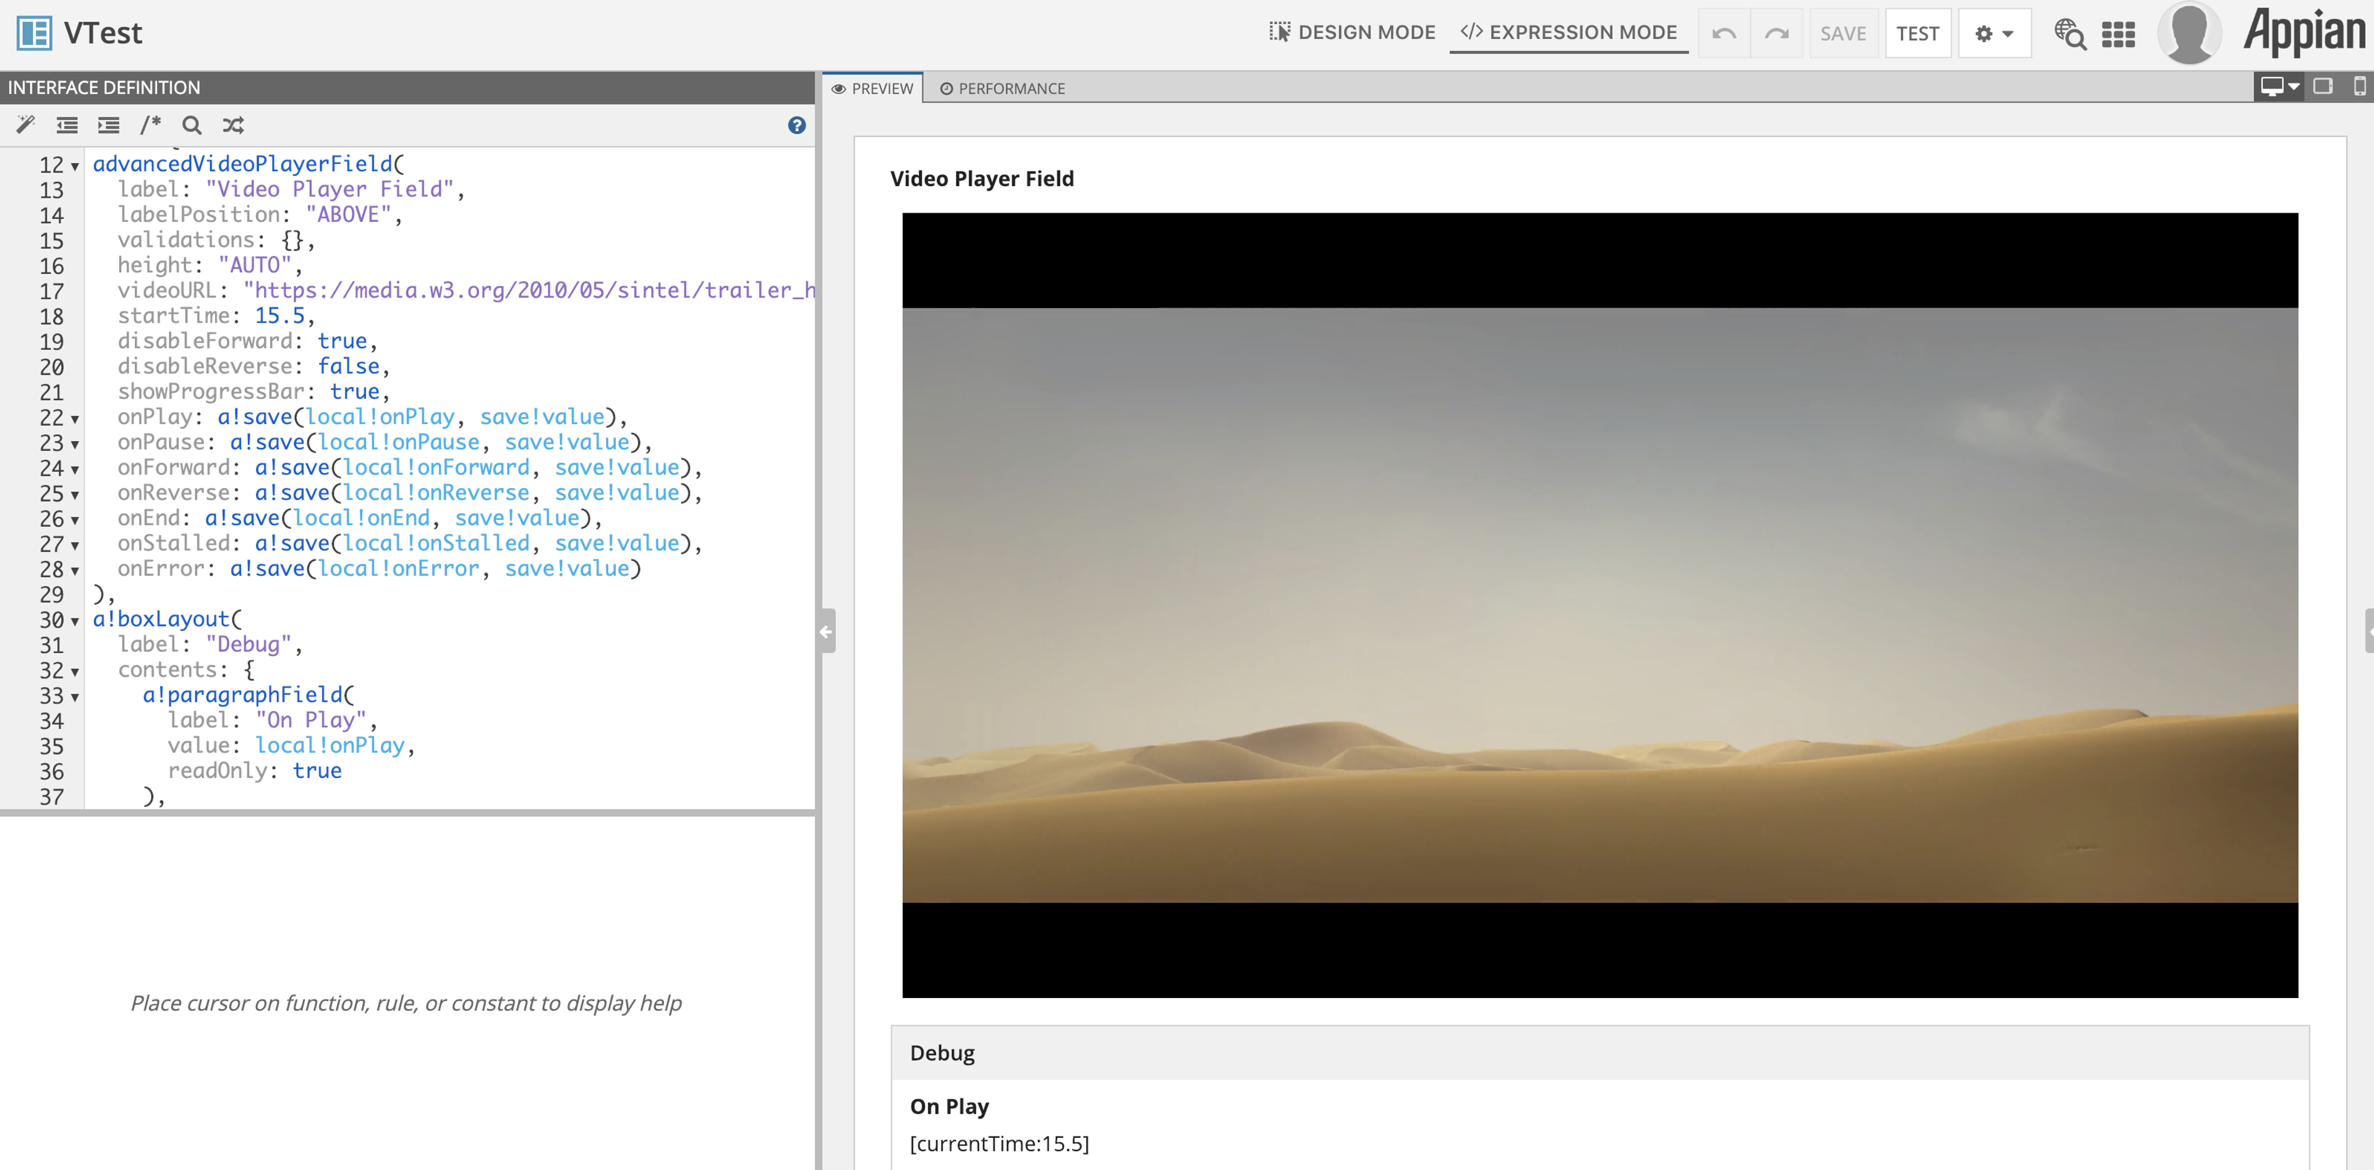Click the TEST button

(x=1918, y=33)
